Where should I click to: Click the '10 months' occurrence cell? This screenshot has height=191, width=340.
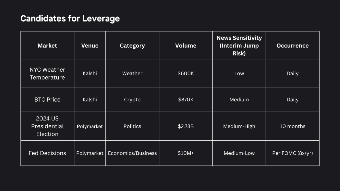point(292,126)
